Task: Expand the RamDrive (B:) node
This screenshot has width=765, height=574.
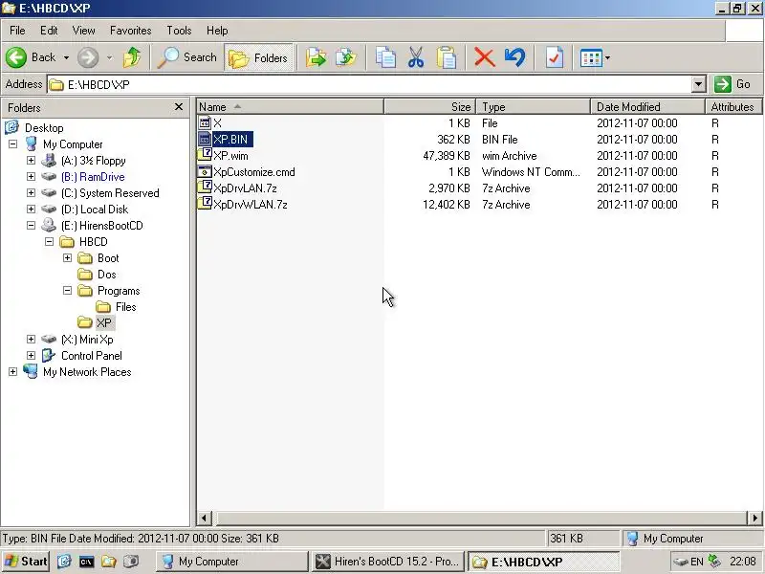Action: coord(31,176)
